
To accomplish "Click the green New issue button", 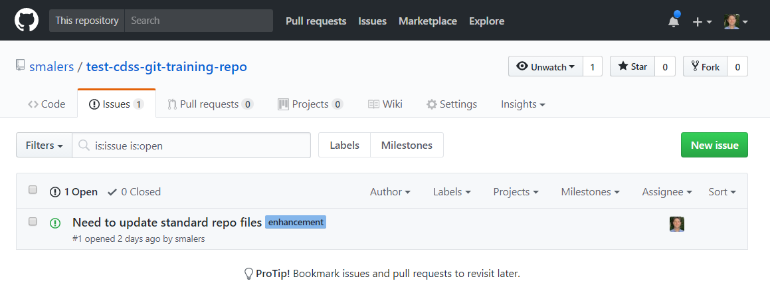I will 714,145.
